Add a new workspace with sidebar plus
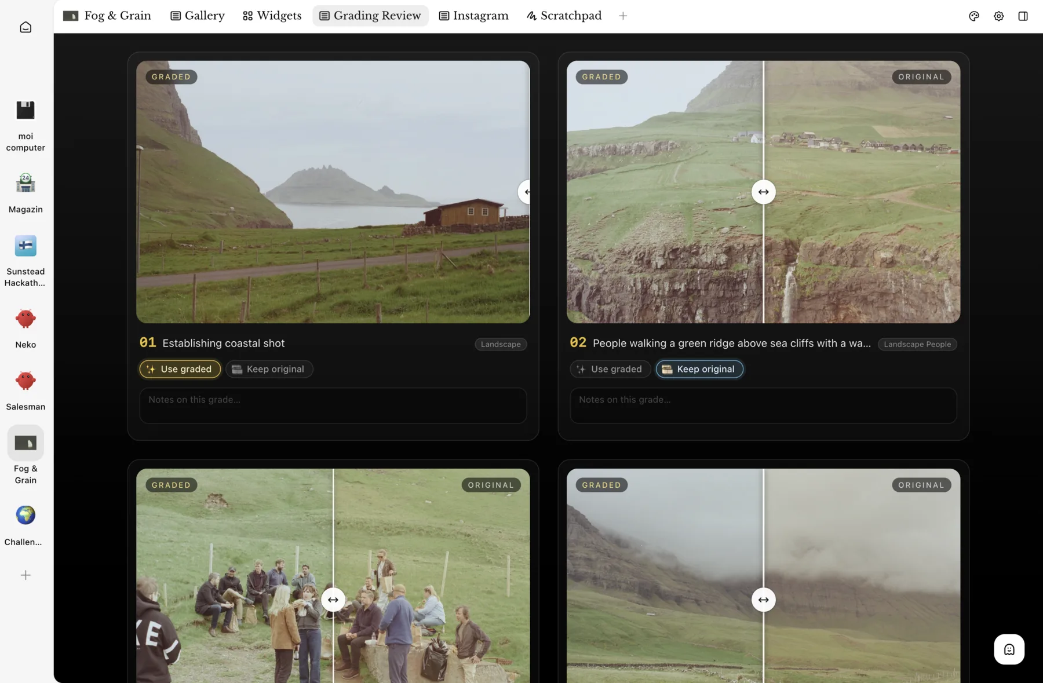The image size is (1043, 683). click(25, 575)
